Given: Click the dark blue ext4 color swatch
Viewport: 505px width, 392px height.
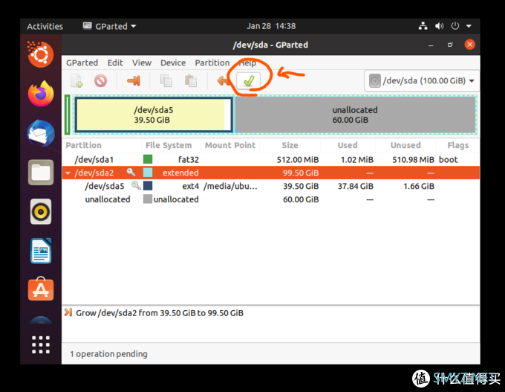Looking at the screenshot, I should point(148,185).
